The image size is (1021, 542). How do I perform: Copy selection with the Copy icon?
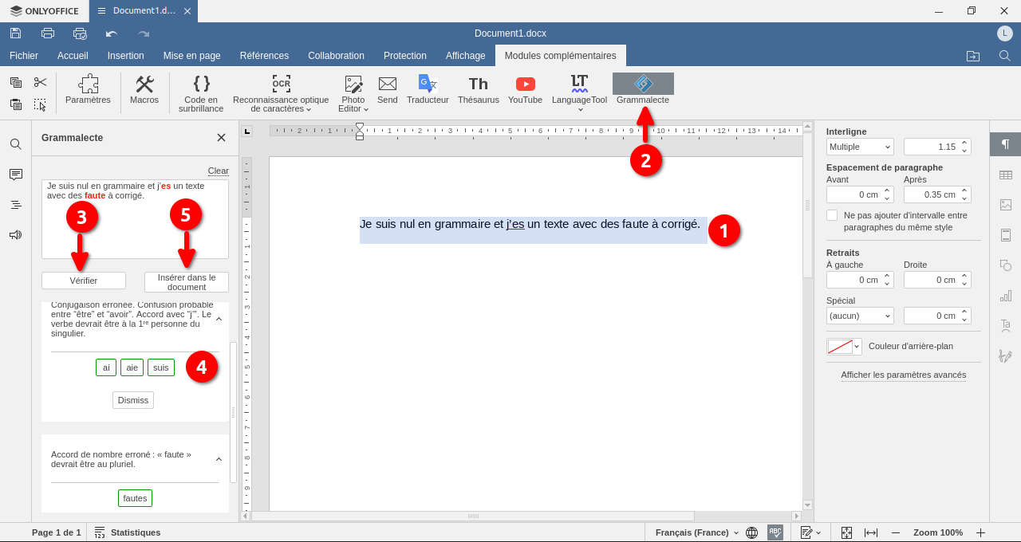tap(16, 82)
